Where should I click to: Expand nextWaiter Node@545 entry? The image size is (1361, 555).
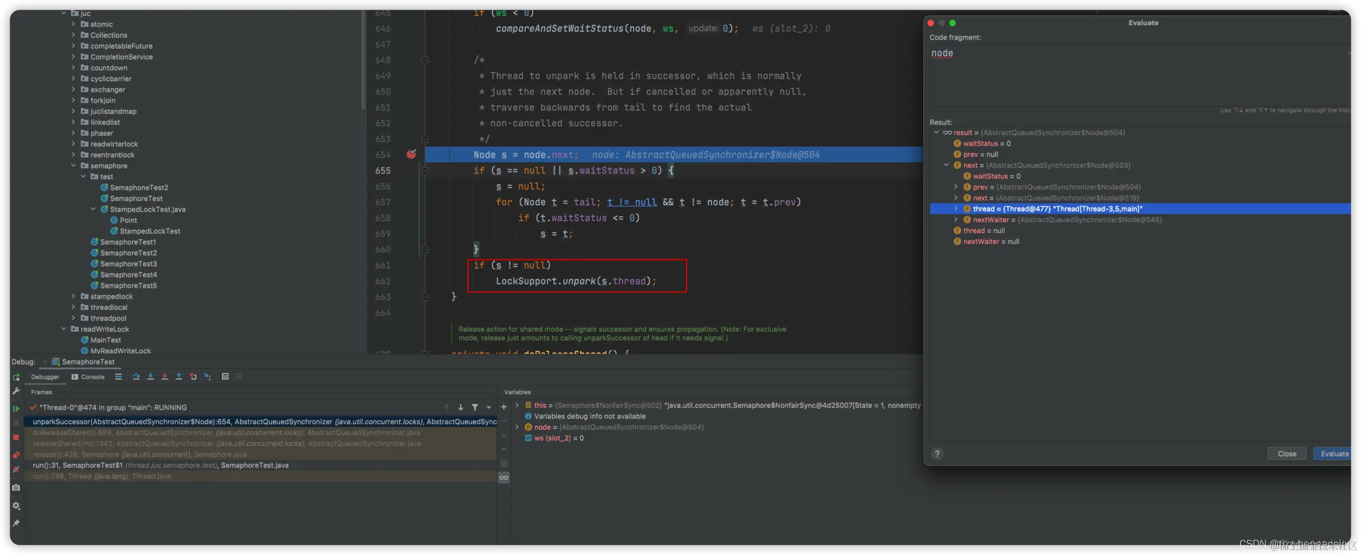pos(956,219)
